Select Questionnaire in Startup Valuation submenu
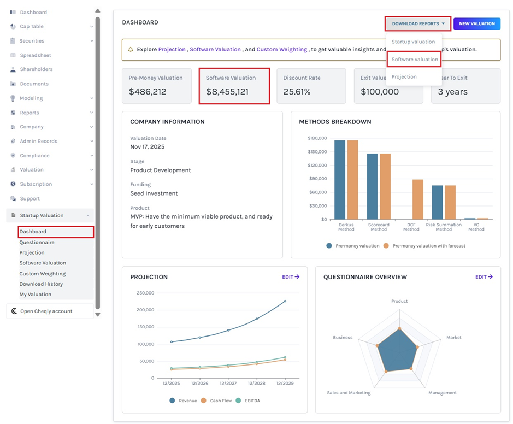This screenshot has height=424, width=513. tap(37, 242)
